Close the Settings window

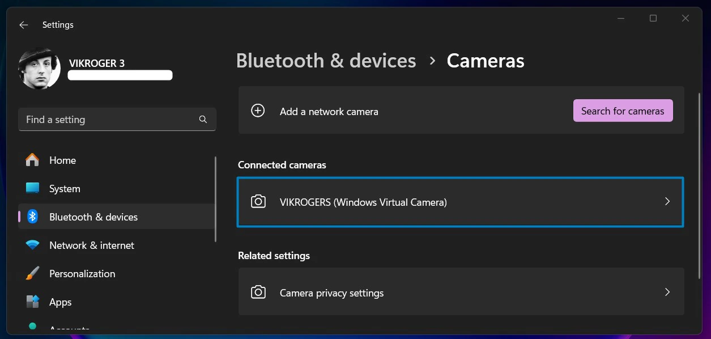pos(686,18)
